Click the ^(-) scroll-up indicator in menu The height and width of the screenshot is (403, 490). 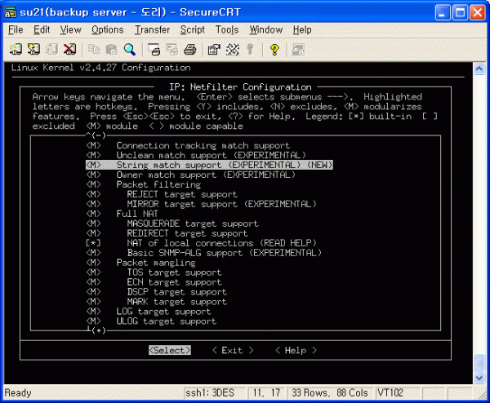point(96,135)
